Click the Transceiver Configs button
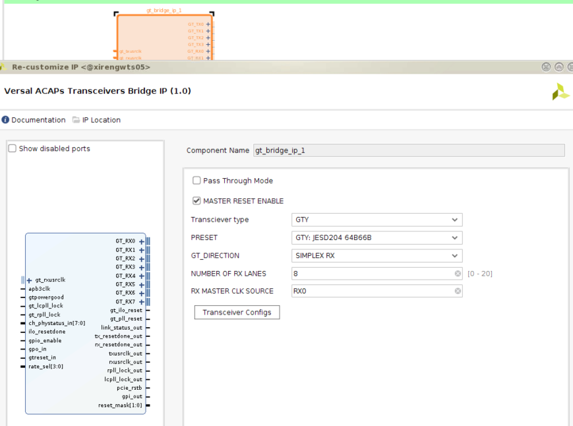This screenshot has width=573, height=426. coord(237,313)
